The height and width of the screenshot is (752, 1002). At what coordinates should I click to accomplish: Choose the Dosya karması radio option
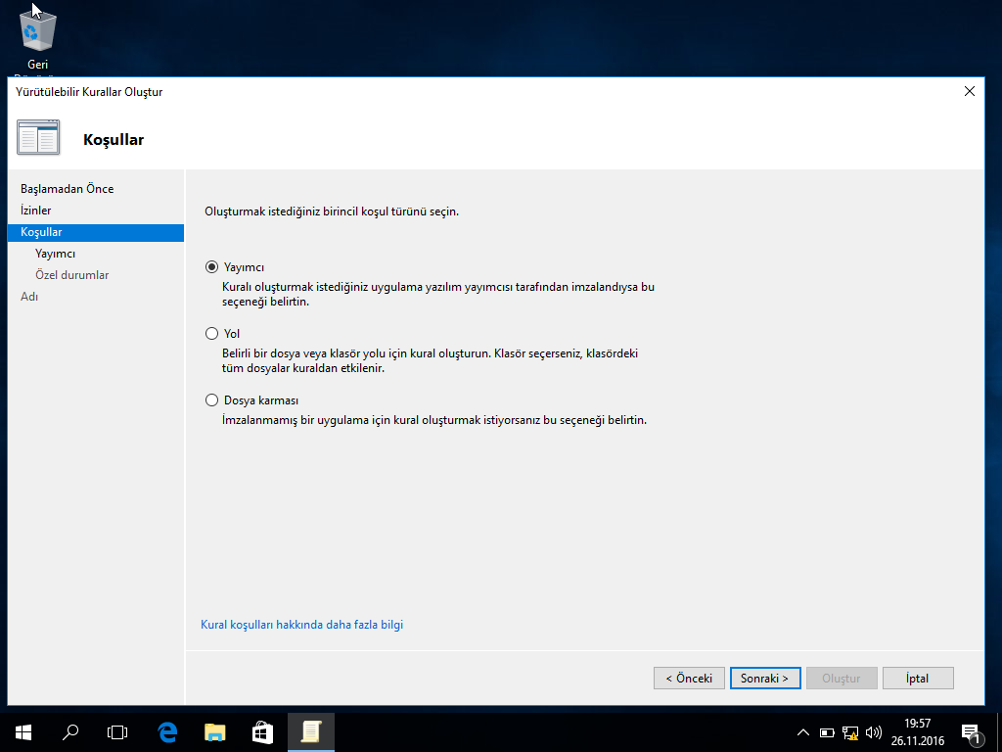point(211,400)
